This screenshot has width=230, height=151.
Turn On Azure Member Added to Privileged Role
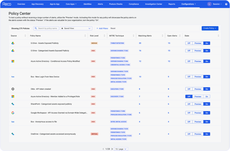point(207,96)
